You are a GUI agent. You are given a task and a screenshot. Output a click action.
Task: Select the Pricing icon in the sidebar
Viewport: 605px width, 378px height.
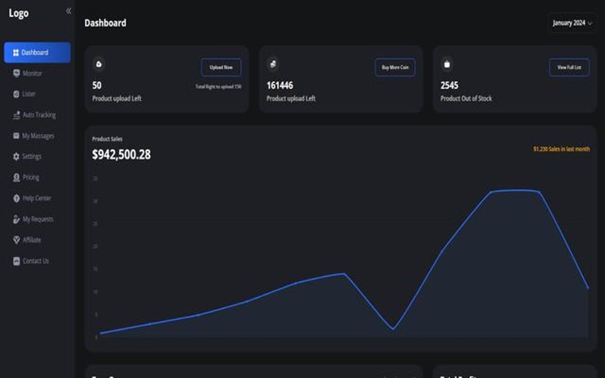[x=16, y=177]
